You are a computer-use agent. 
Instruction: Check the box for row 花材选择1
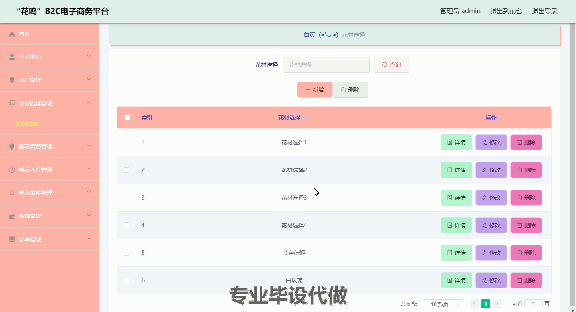[x=127, y=142]
